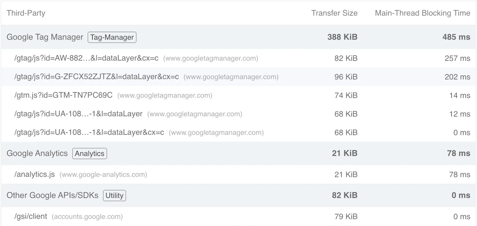Click the Utility category badge
This screenshot has height=226, width=477.
click(x=114, y=196)
